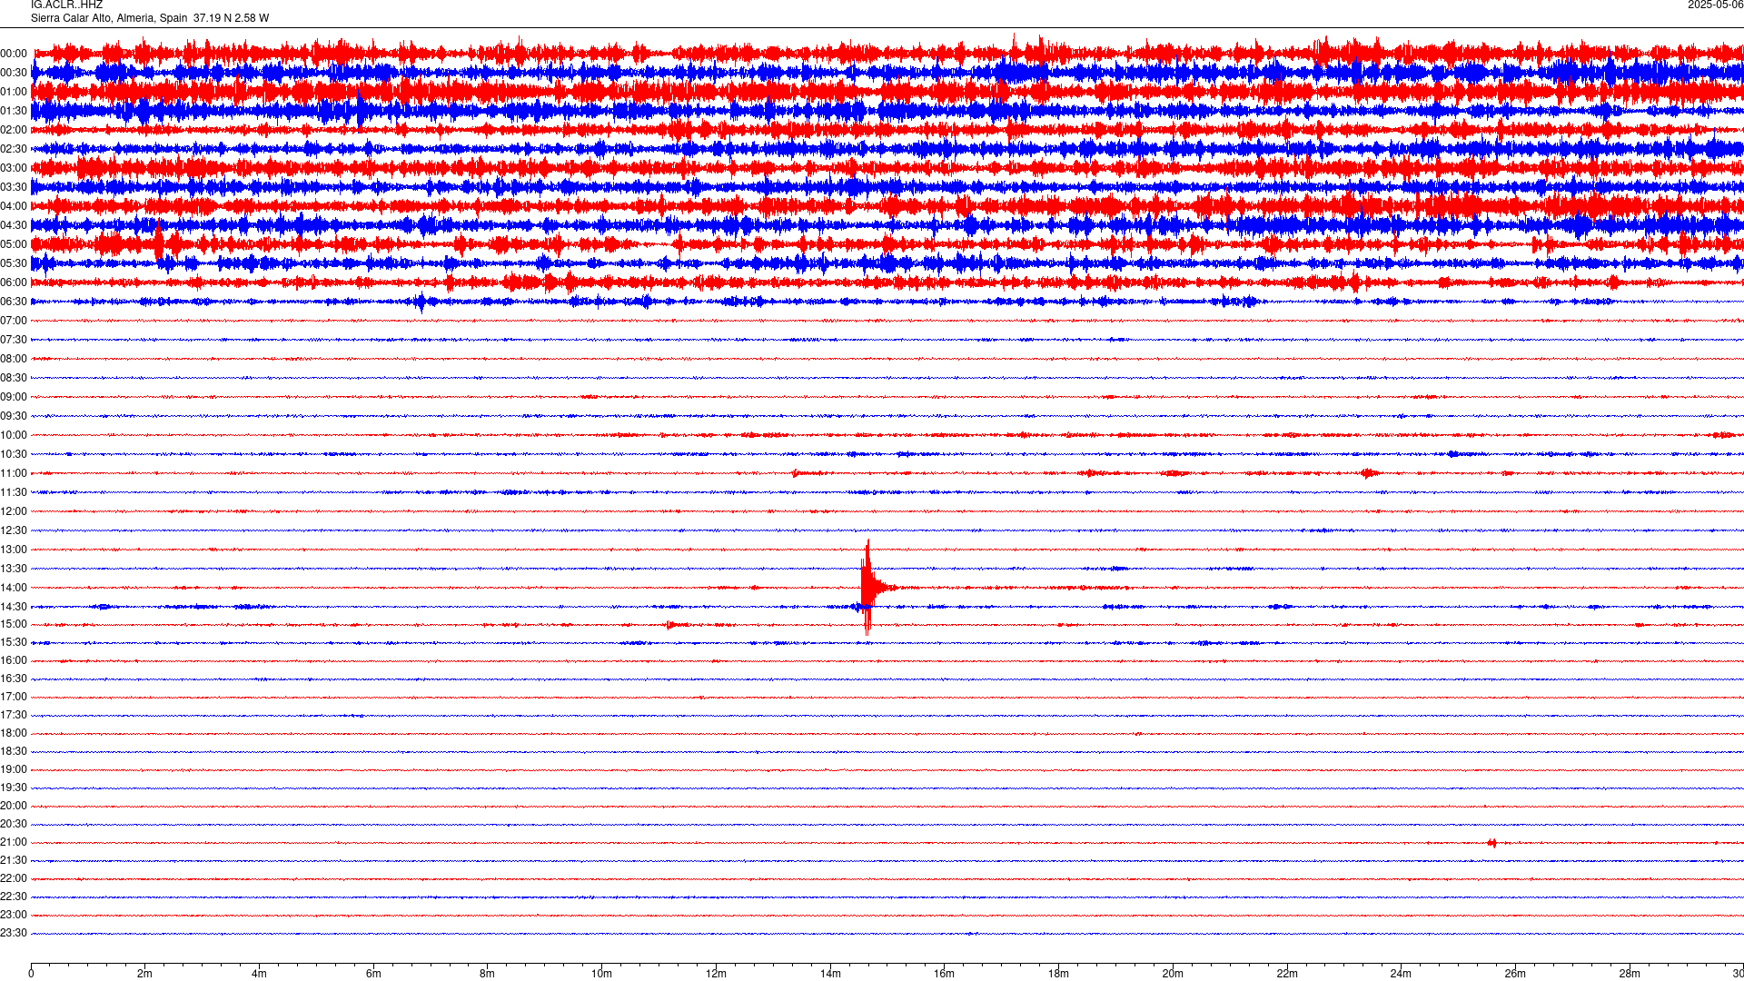Click the 16m tick label on the axis
Image resolution: width=1744 pixels, height=981 pixels.
[945, 974]
